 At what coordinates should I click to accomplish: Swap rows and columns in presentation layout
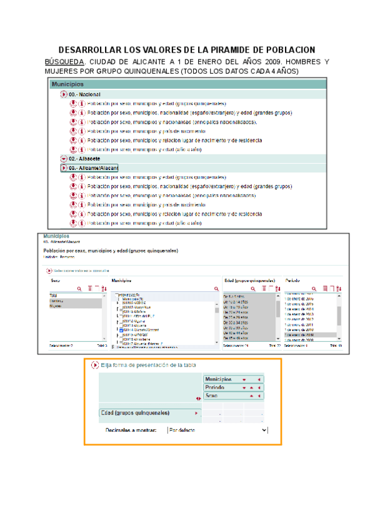pos(199,399)
